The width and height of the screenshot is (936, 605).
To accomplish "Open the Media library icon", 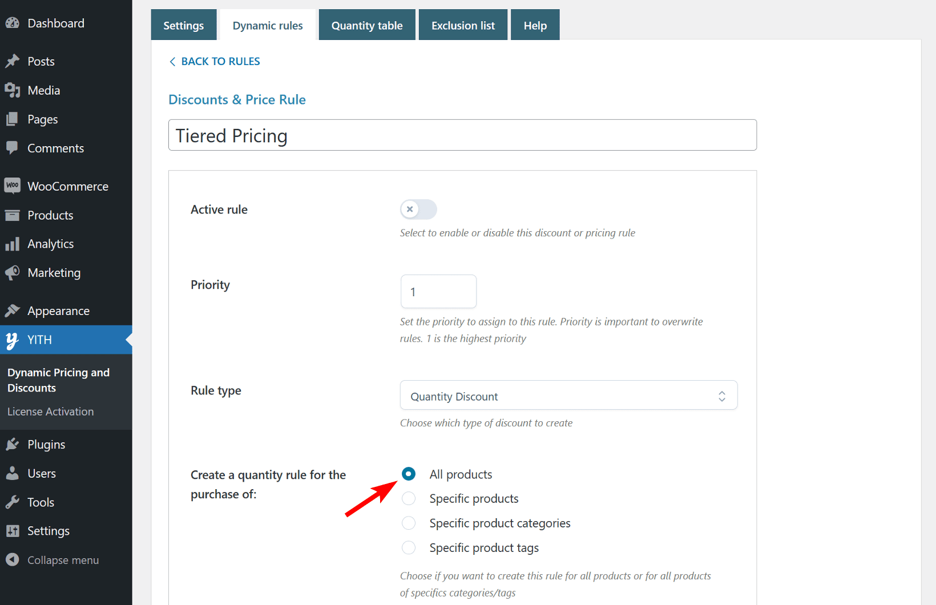I will [13, 90].
